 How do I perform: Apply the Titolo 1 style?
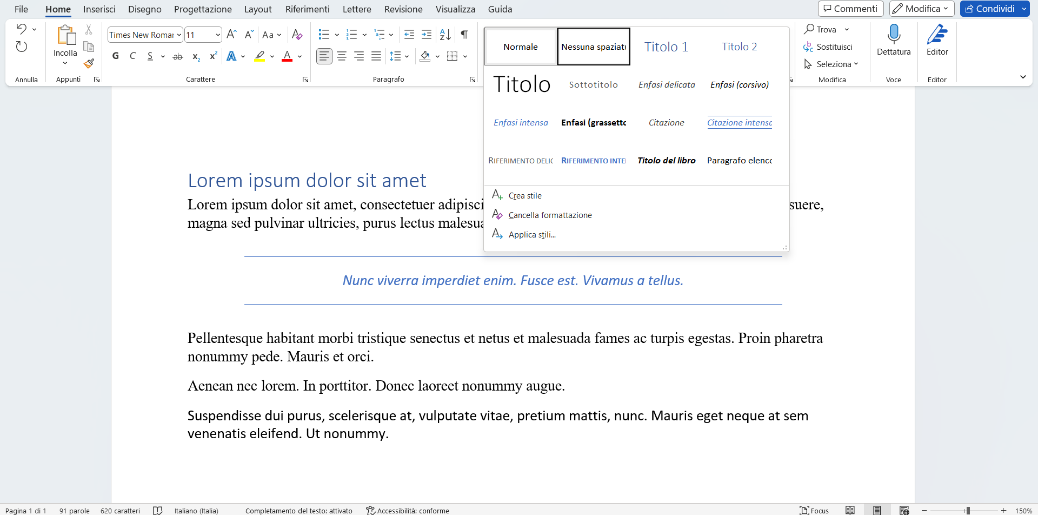pyautogui.click(x=666, y=47)
